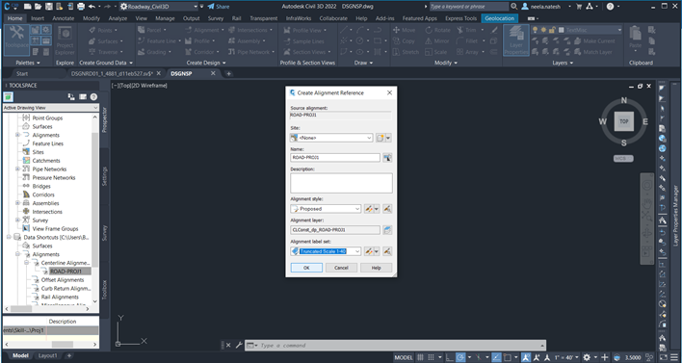
Task: Toggle object snap square in status bar
Action: click(x=507, y=357)
